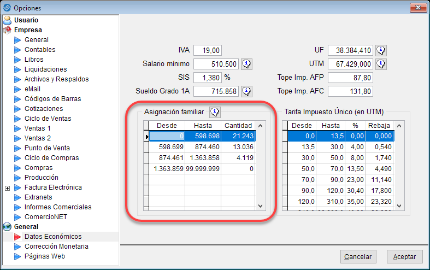
Task: Select the Cantidad cell 4.119
Action: click(x=238, y=158)
